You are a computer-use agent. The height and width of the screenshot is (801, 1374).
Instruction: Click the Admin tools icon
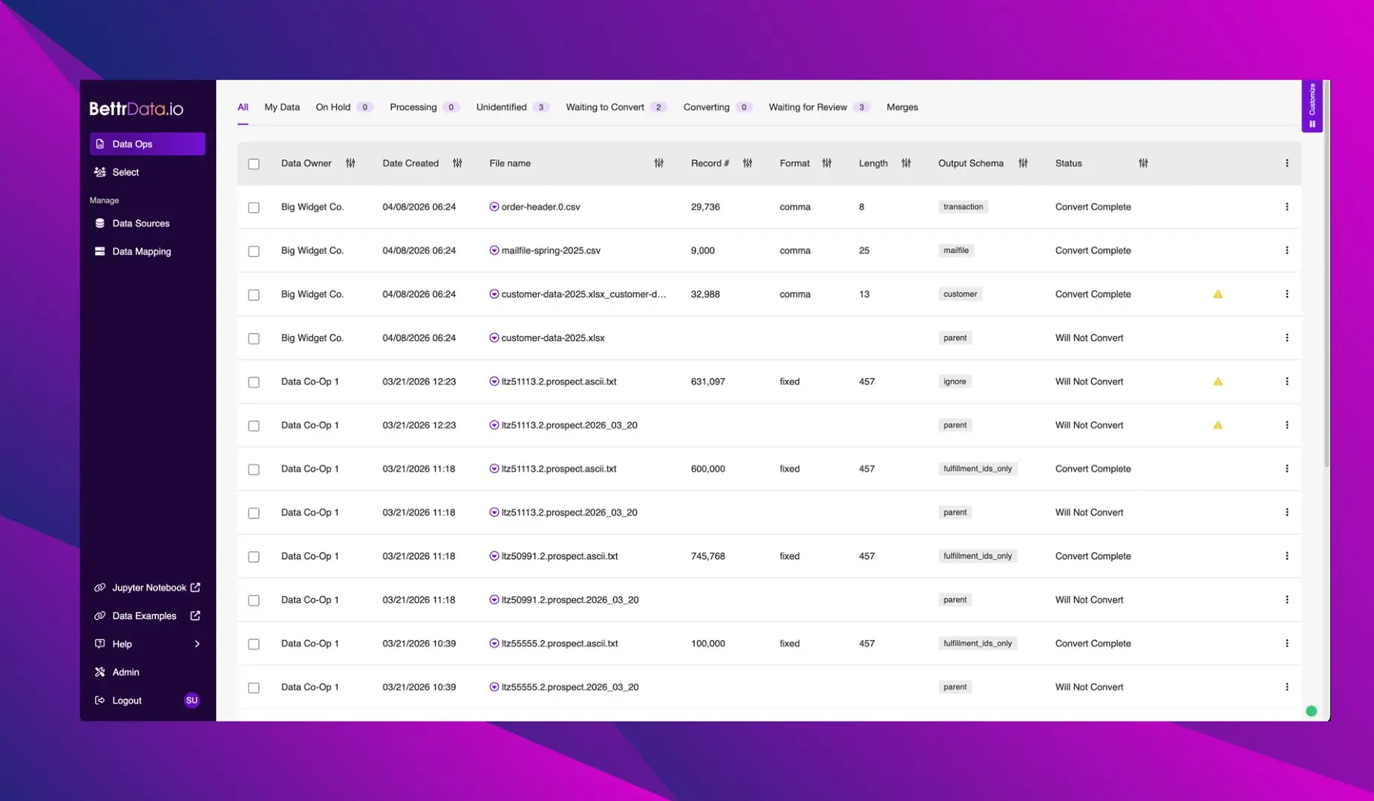point(100,672)
